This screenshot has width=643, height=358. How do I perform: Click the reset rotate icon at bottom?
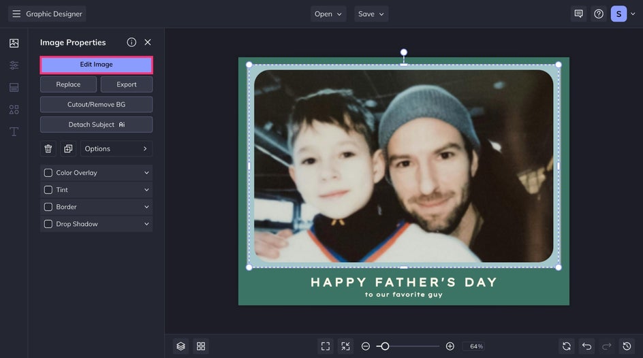pos(567,346)
